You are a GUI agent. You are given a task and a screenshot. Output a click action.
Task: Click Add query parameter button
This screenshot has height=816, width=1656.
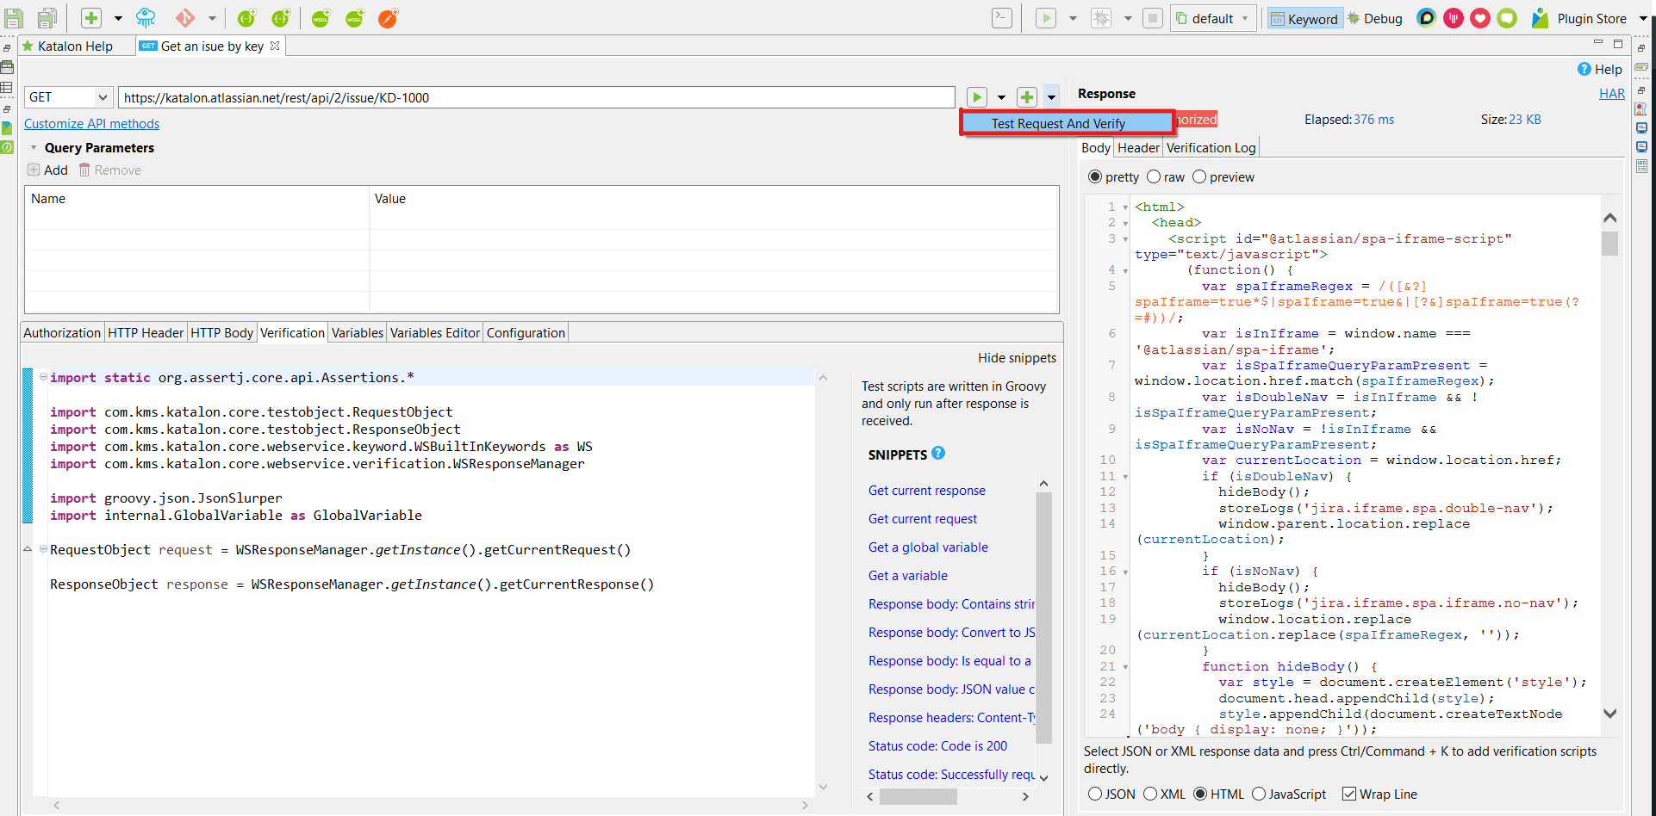(48, 170)
